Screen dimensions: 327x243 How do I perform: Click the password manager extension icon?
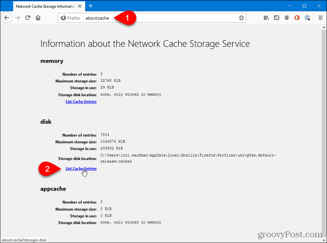coord(307,18)
